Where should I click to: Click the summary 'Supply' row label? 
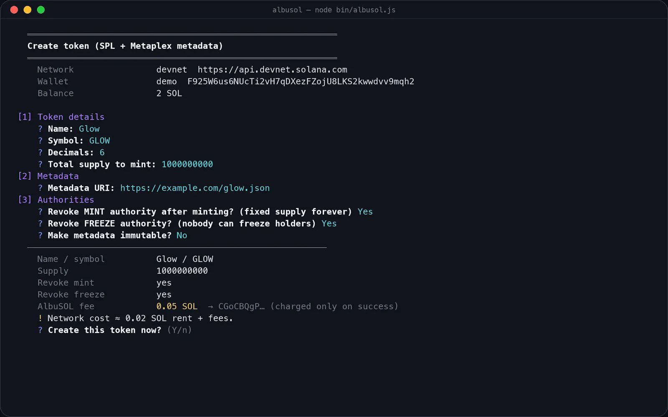[x=53, y=271]
